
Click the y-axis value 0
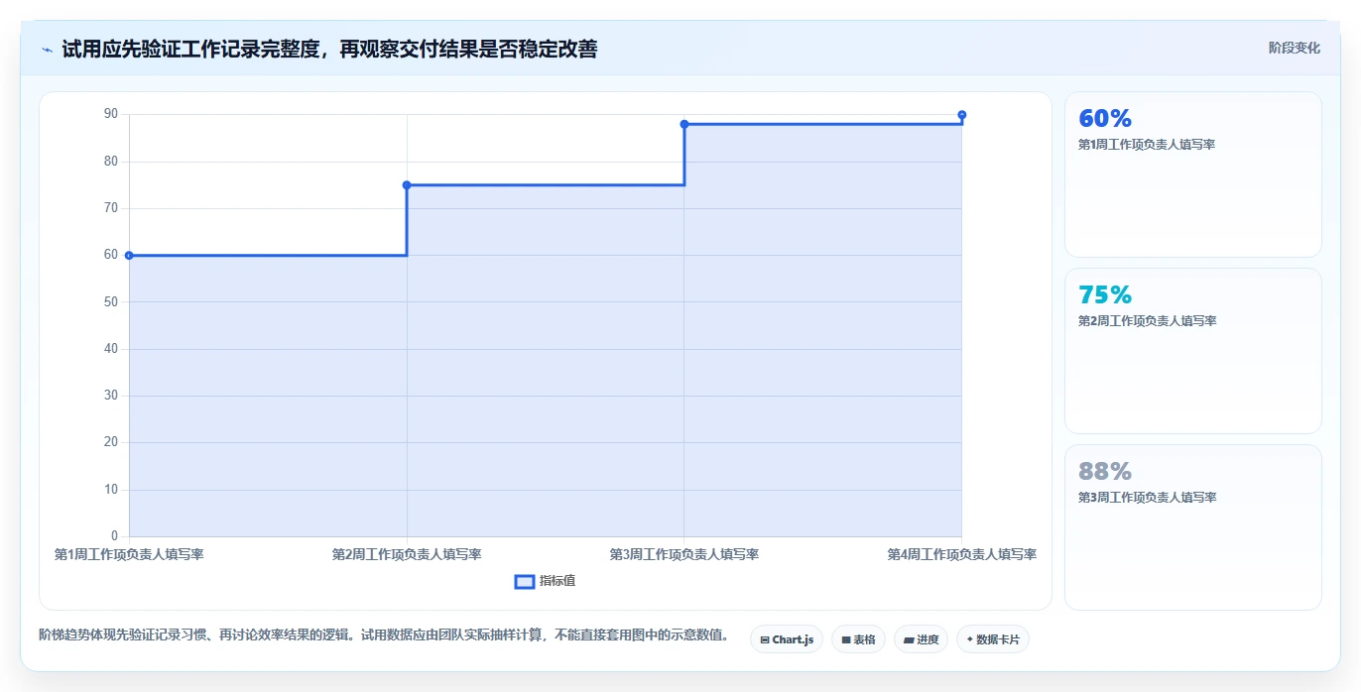point(114,537)
